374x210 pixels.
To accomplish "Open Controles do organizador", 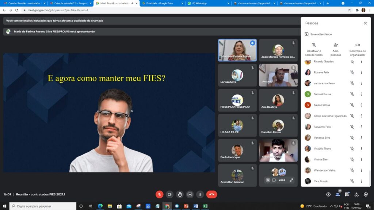I will (x=357, y=50).
